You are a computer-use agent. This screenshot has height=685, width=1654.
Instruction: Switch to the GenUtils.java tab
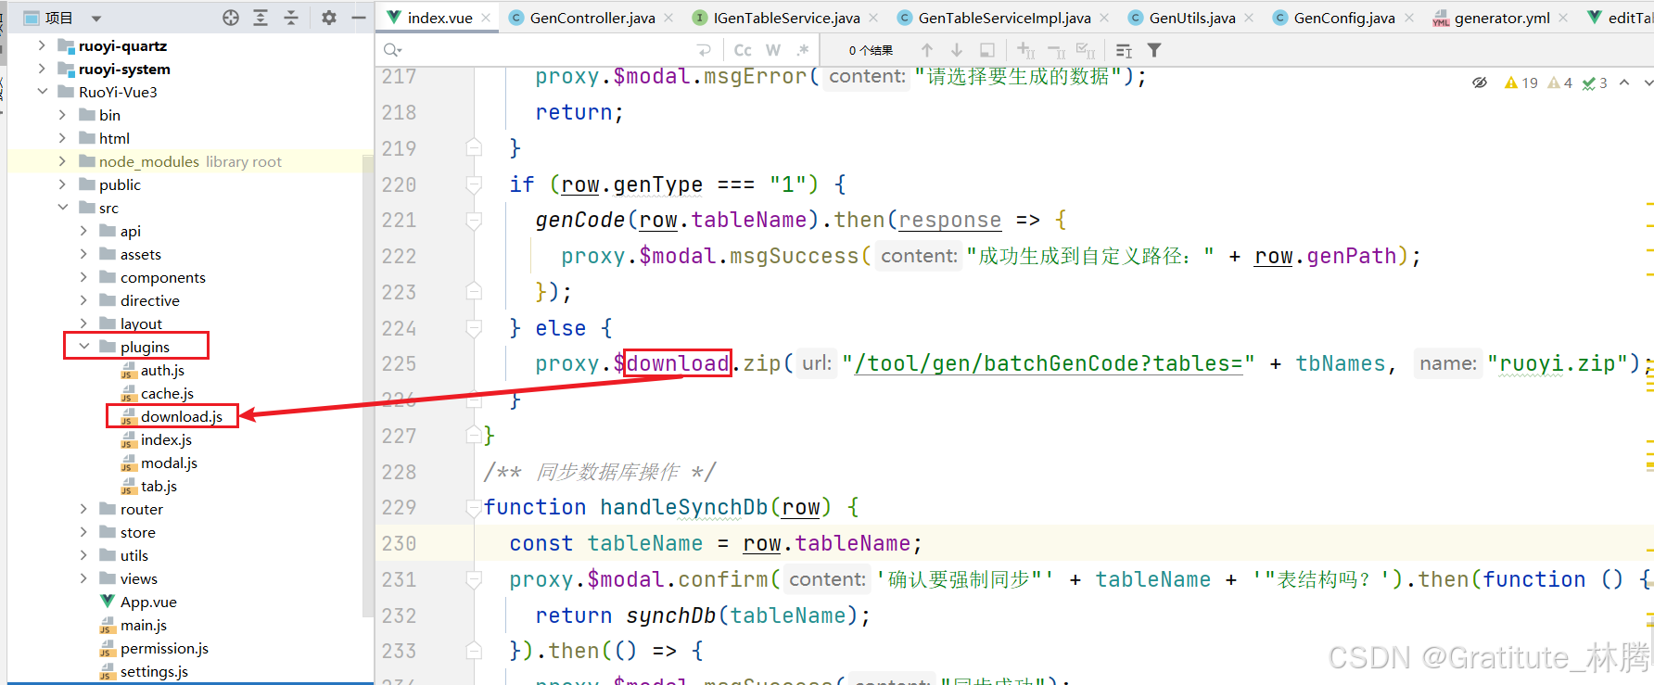(1192, 18)
